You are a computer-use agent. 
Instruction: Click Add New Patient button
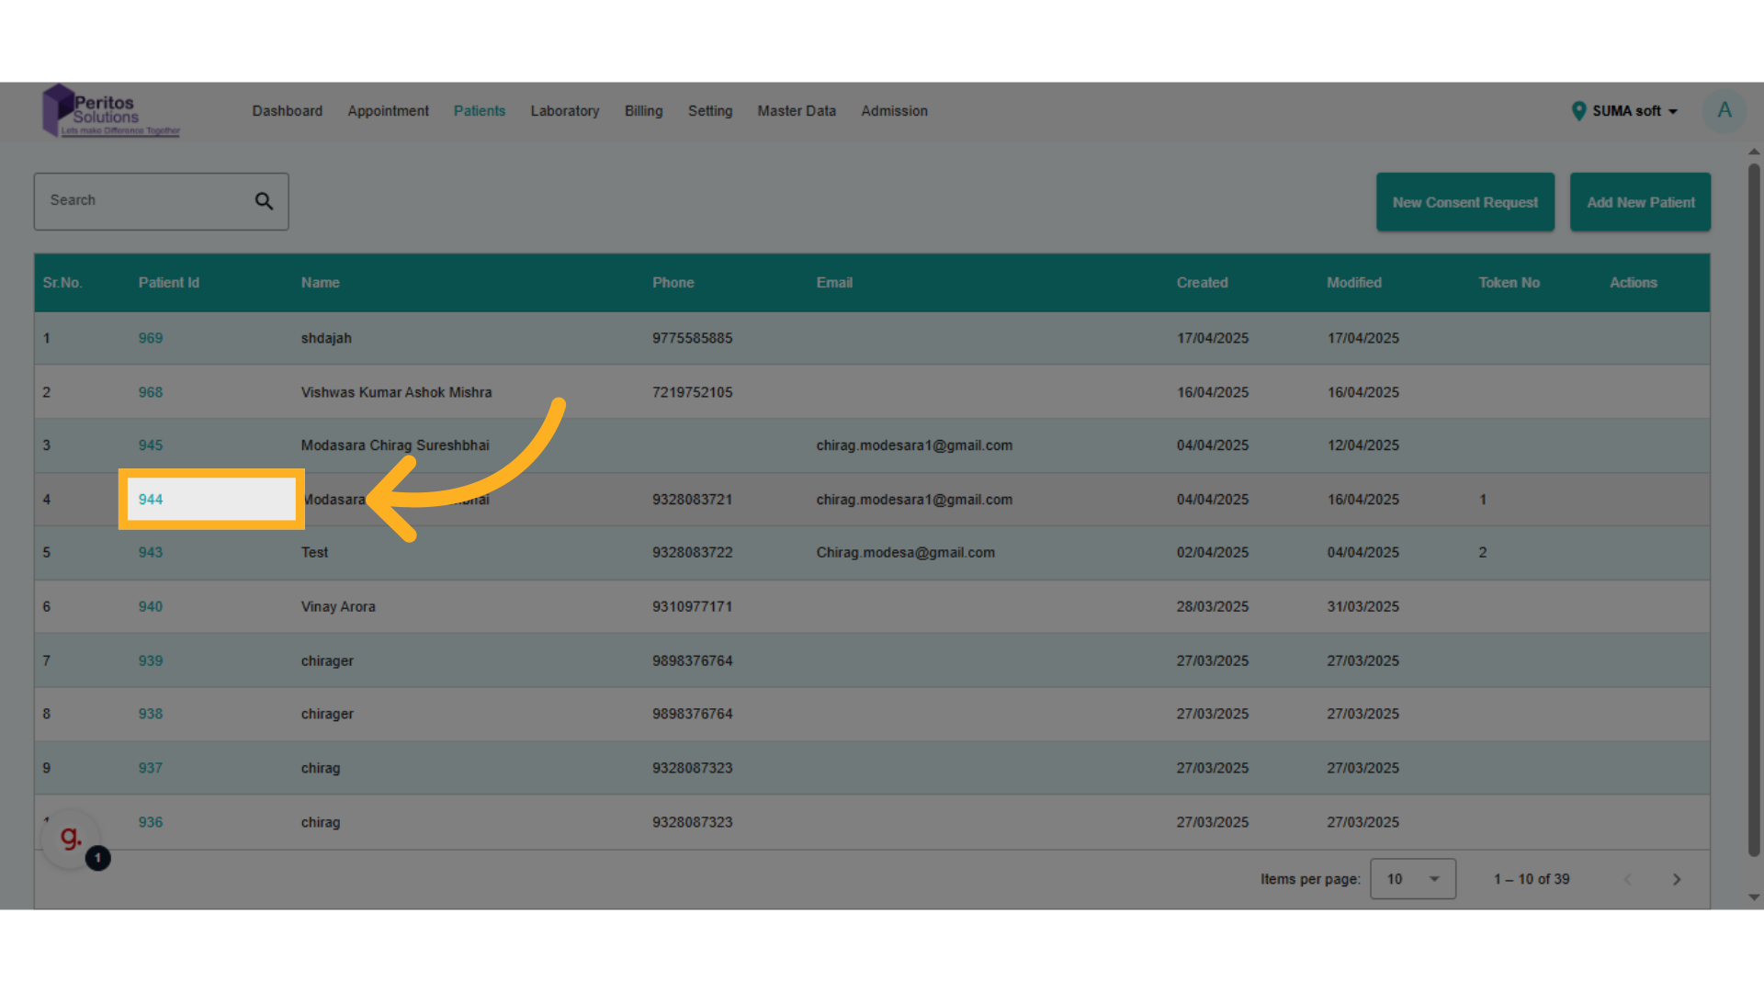(1640, 202)
